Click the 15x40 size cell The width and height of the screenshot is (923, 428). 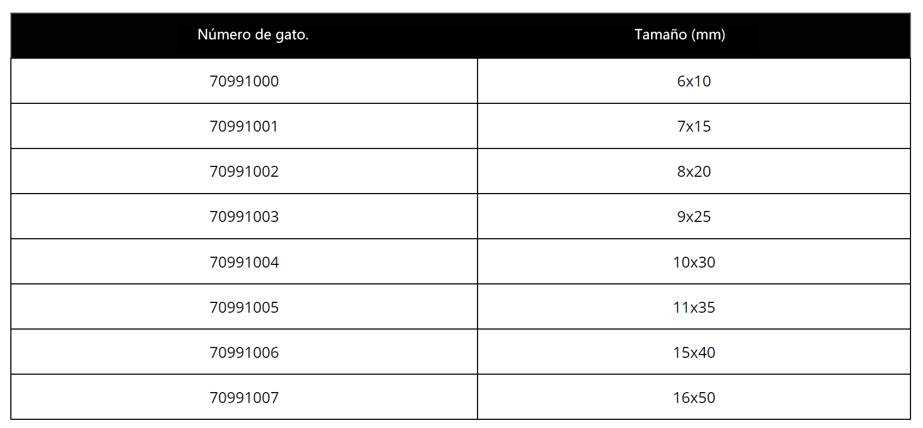tap(694, 352)
